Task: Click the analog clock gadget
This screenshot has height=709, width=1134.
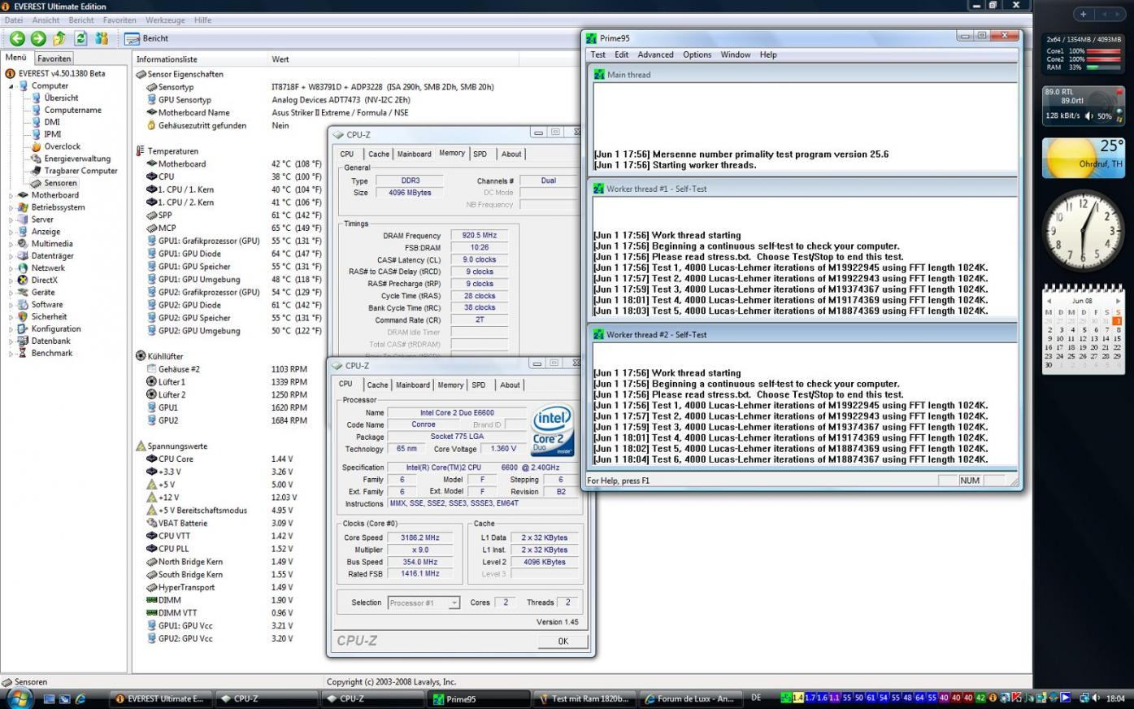Action: 1082,231
